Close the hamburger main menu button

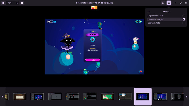(169, 3)
